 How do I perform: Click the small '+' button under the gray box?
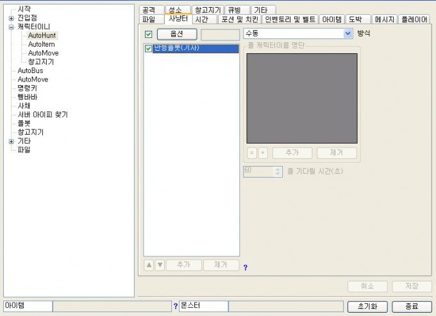pos(262,153)
